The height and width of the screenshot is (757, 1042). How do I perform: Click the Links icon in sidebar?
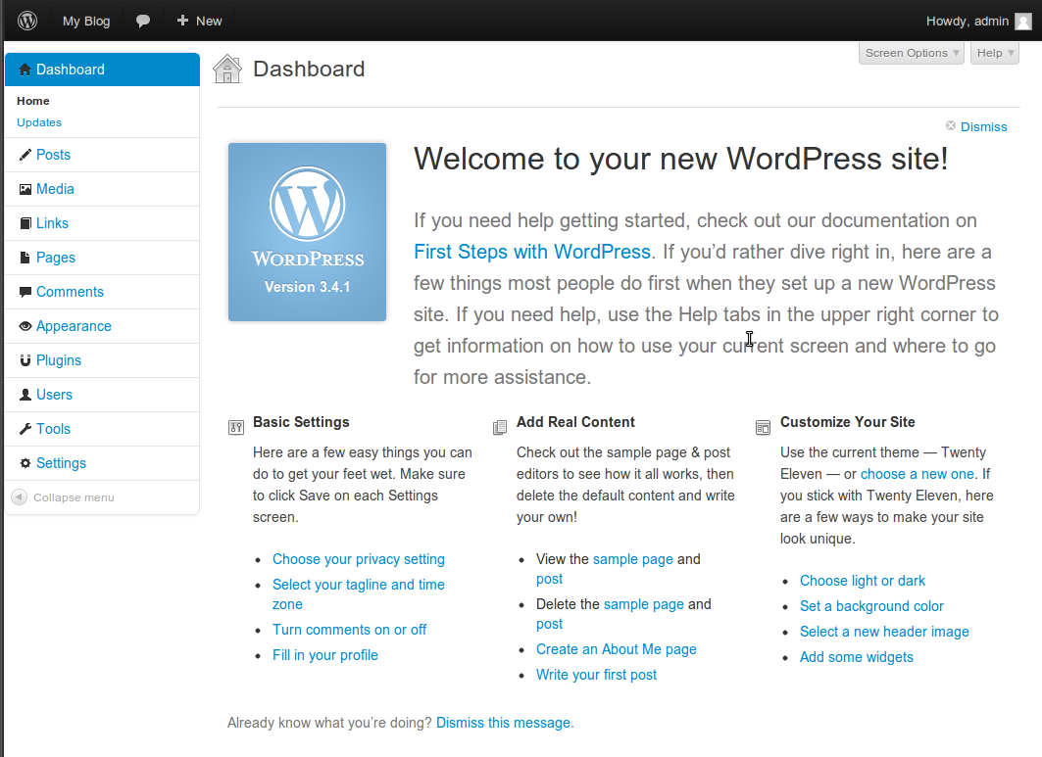click(25, 223)
